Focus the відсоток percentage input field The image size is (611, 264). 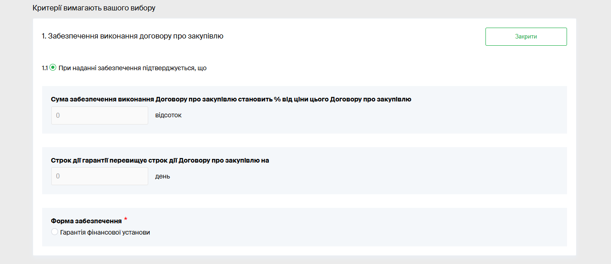pyautogui.click(x=100, y=115)
